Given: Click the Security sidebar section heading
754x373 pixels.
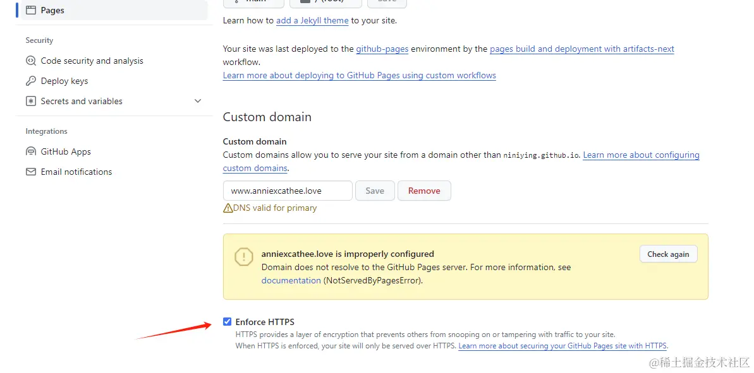Looking at the screenshot, I should [39, 40].
